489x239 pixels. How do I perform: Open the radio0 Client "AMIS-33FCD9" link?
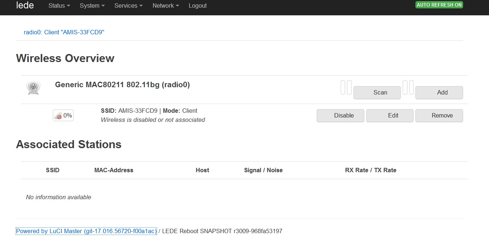click(64, 32)
